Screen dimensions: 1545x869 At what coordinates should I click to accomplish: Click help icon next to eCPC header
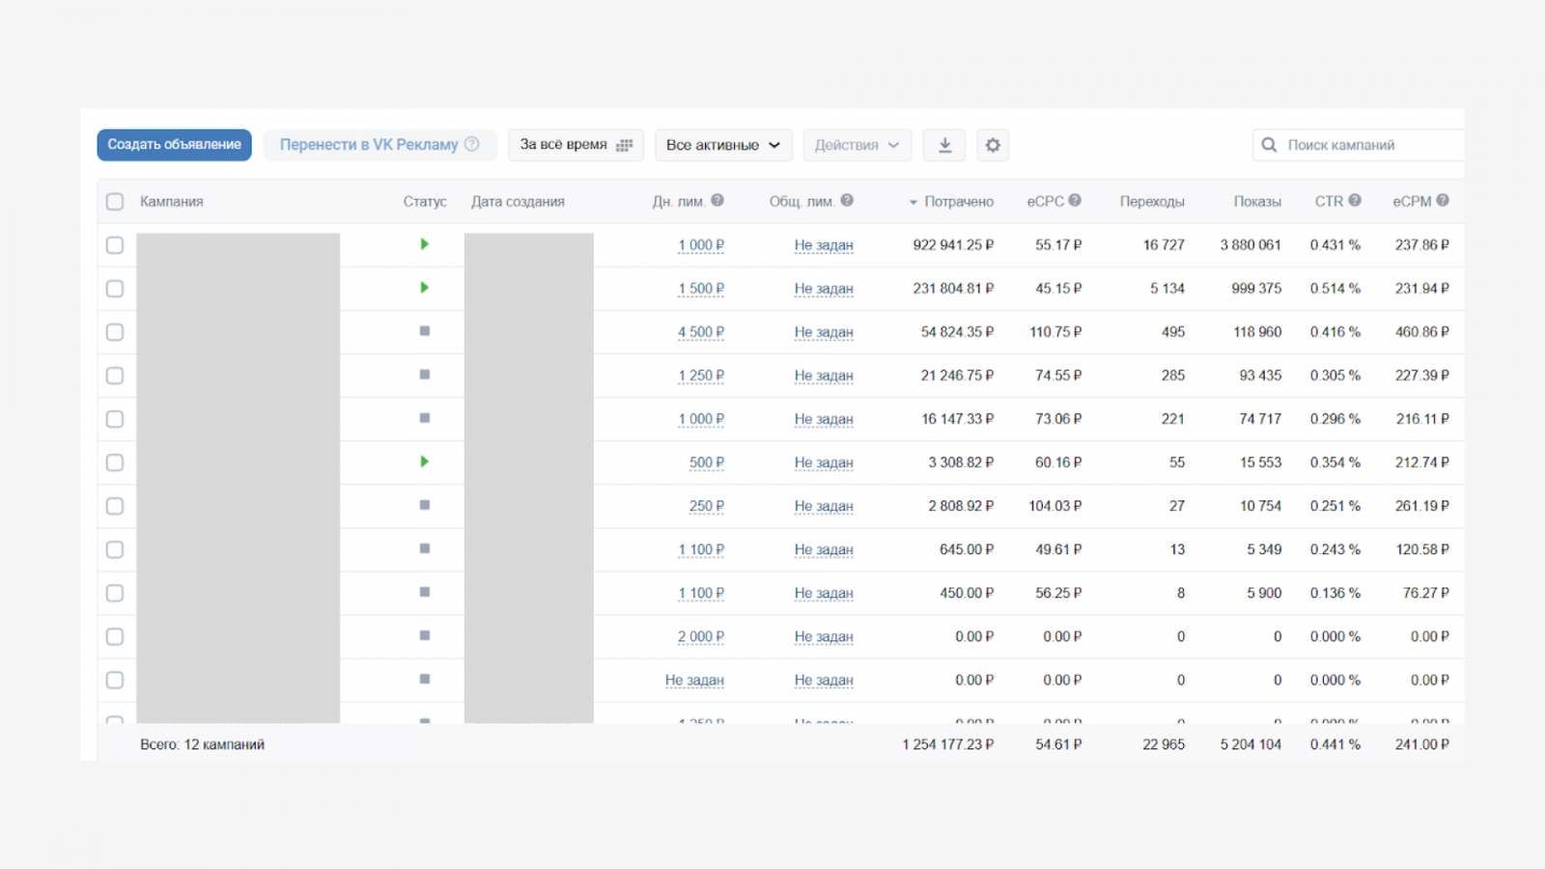click(1075, 201)
